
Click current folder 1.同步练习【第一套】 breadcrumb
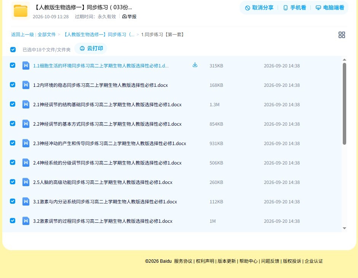point(163,35)
